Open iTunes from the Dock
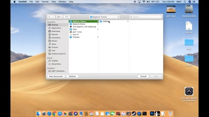 click(123, 114)
